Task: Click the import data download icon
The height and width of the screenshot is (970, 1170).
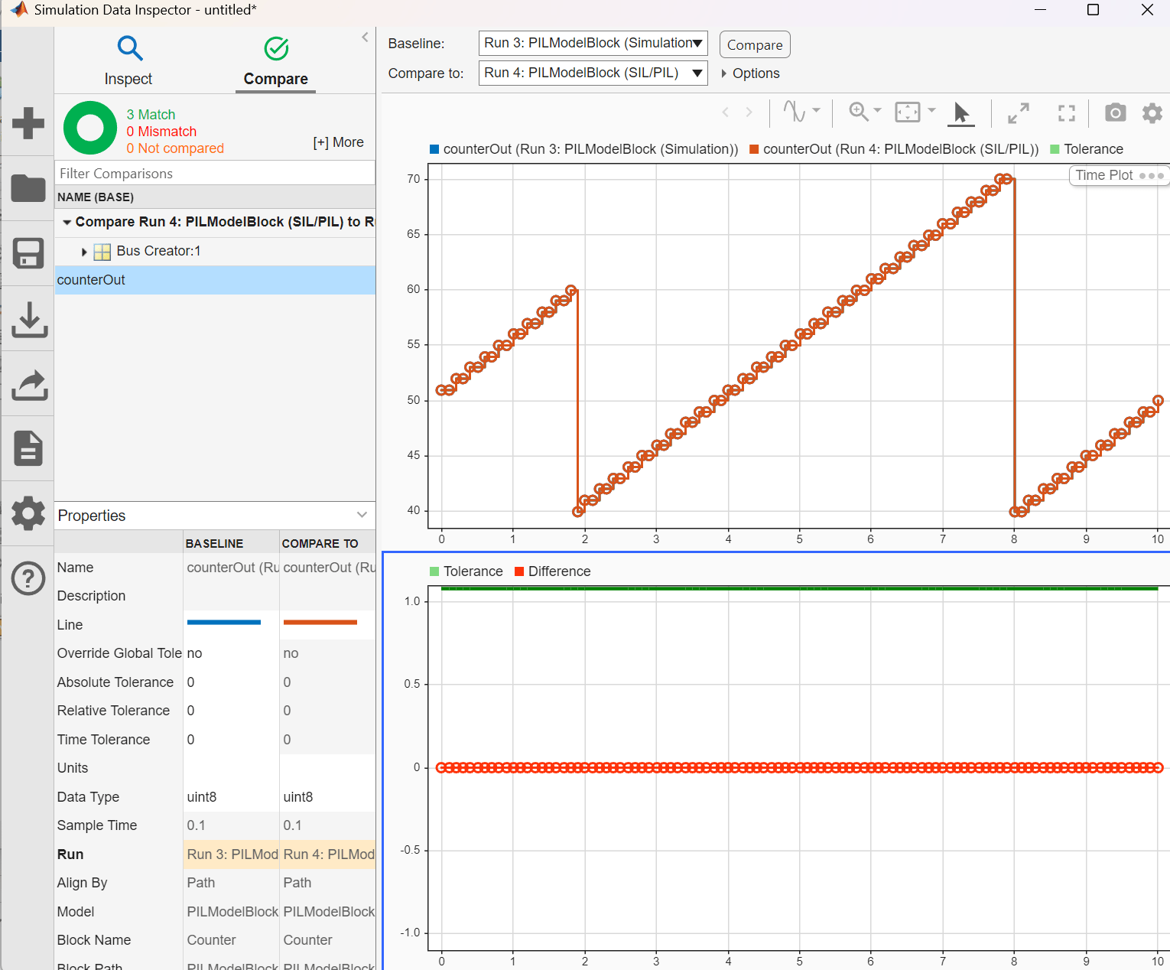Action: pyautogui.click(x=29, y=319)
